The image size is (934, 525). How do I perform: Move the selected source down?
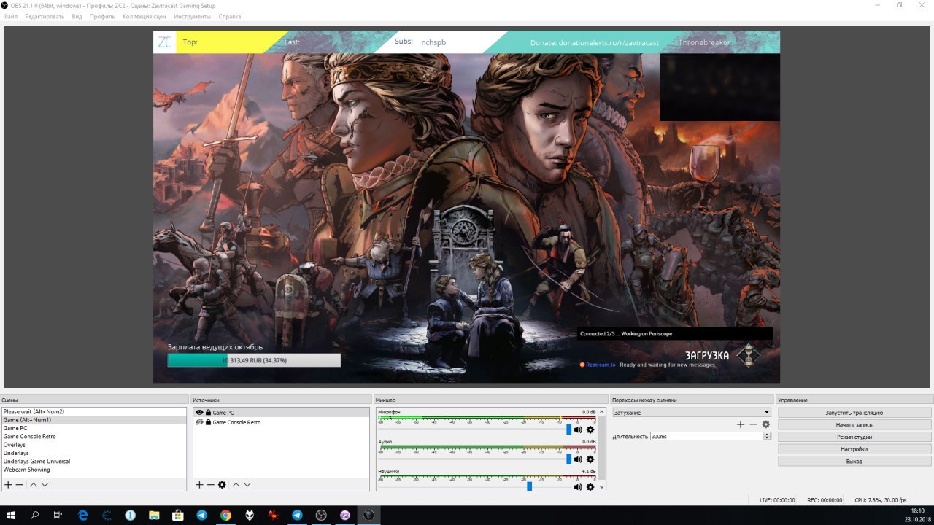click(x=247, y=485)
